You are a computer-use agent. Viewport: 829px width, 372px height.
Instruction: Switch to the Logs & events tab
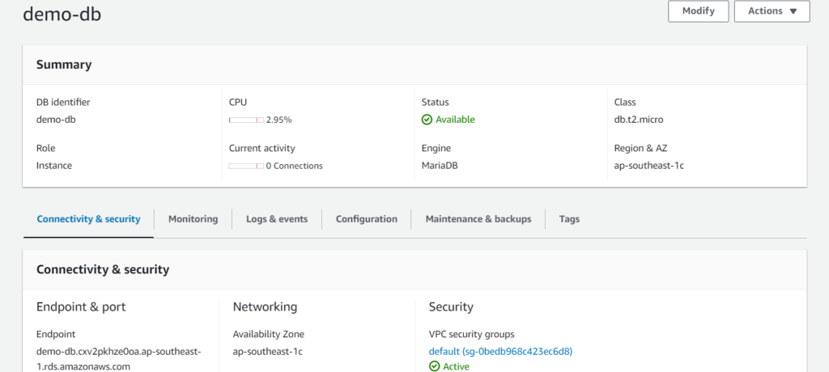click(x=277, y=219)
